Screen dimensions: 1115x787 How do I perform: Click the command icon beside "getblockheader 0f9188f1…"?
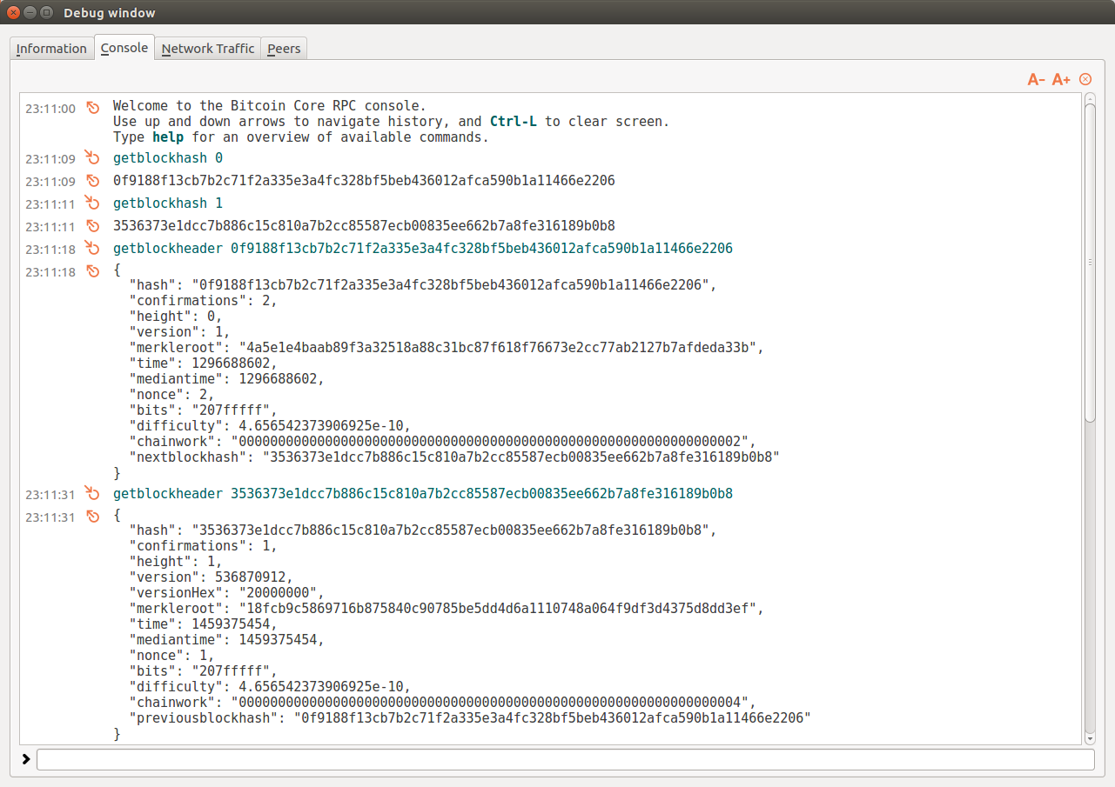[93, 248]
